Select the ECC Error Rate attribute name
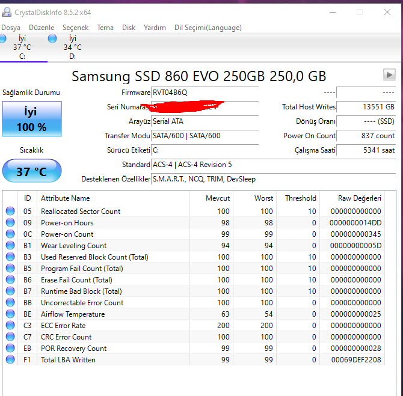403x396 pixels. [x=63, y=325]
